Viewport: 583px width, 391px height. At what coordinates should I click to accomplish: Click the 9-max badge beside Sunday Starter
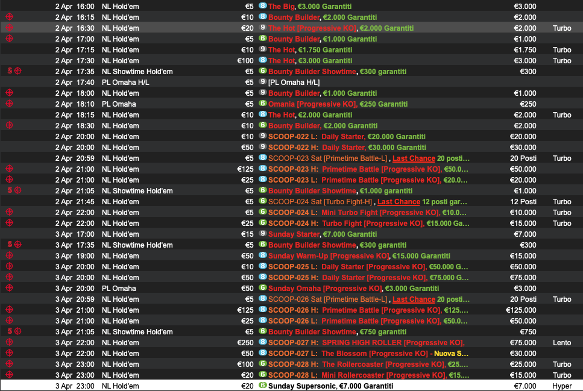click(262, 234)
